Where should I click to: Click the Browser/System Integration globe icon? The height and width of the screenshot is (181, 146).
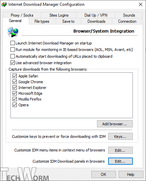pos(13,32)
